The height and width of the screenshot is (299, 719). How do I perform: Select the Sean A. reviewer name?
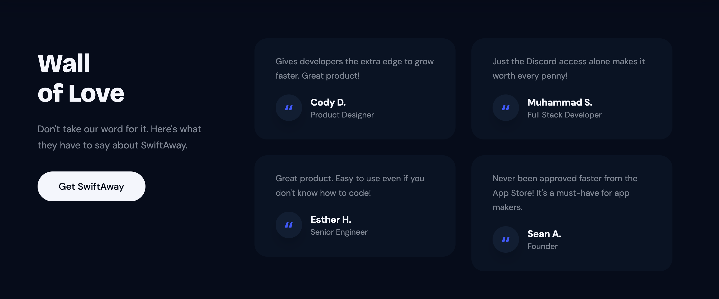[544, 234]
